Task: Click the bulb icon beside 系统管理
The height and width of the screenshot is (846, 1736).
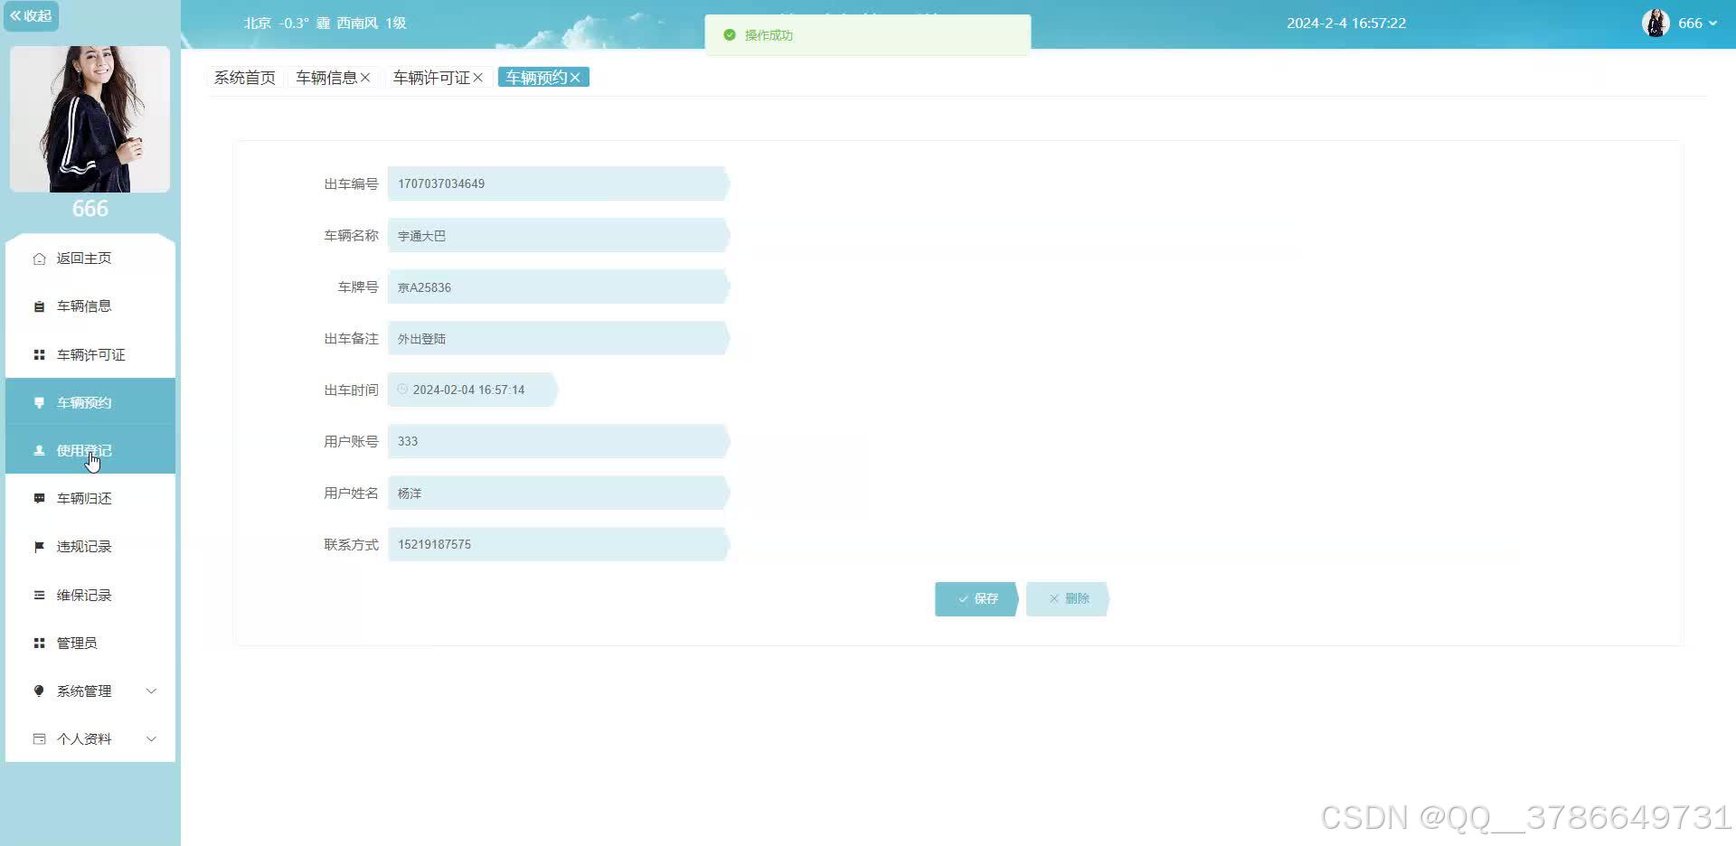Action: point(39,691)
